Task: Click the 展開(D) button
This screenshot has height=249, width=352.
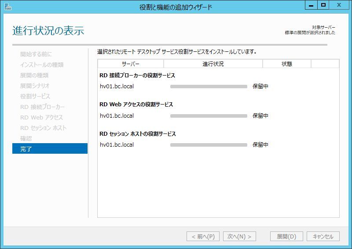Action: tap(286, 236)
